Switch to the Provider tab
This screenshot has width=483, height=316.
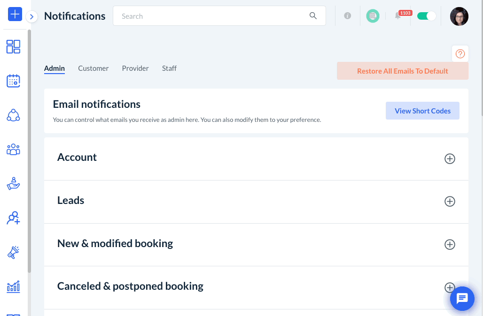click(135, 68)
